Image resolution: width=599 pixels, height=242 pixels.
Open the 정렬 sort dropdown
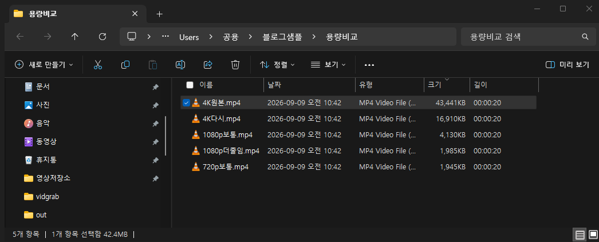(277, 65)
